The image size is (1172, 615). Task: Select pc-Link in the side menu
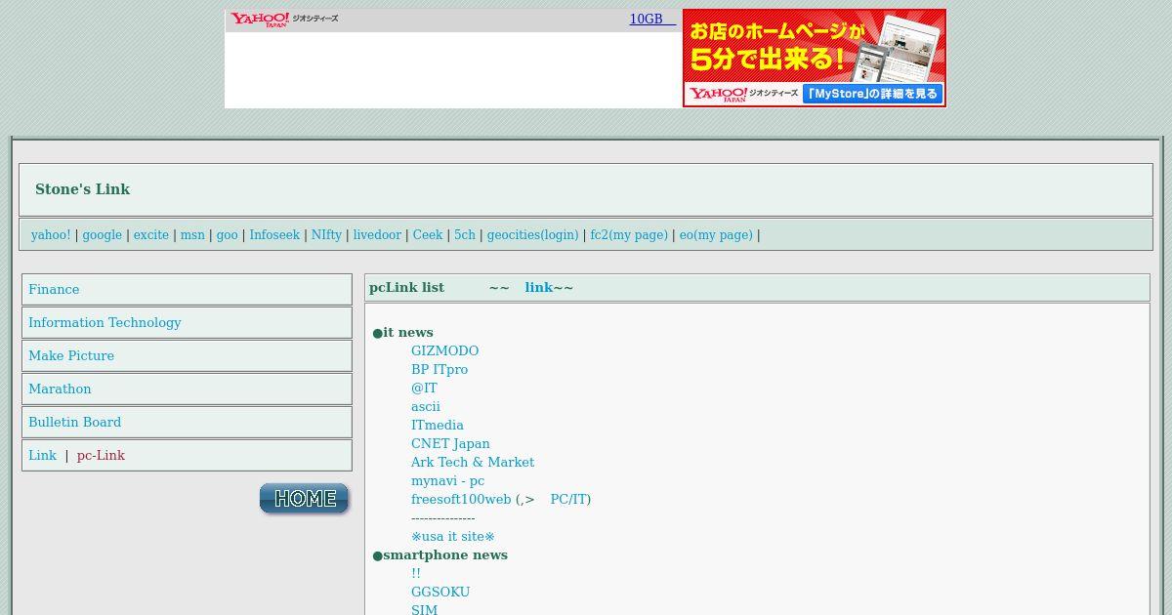[x=101, y=456]
